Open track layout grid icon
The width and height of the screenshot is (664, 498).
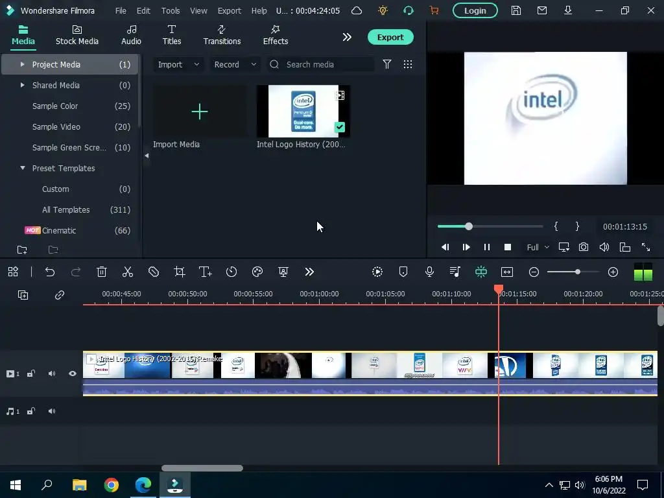point(13,272)
